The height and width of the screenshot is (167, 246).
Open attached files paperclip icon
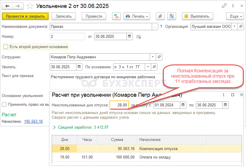coord(160,16)
